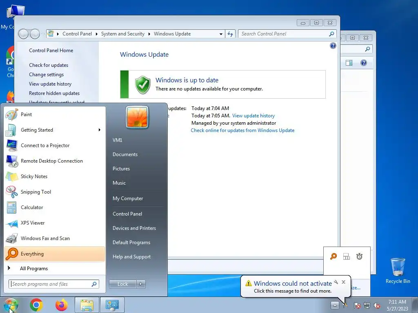The height and width of the screenshot is (313, 418).
Task: Open Help and Support
Action: [x=131, y=257]
